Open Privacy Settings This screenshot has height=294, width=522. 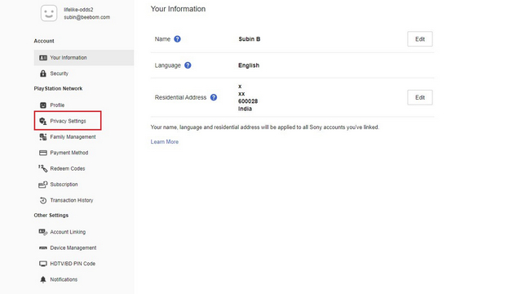coord(68,121)
